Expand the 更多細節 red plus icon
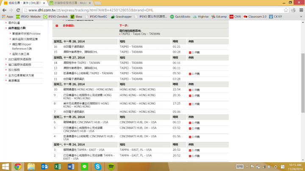The width and height of the screenshot is (305, 171). pyautogui.click(x=57, y=26)
